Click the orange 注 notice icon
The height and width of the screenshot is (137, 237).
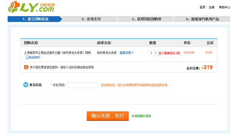[26, 67]
